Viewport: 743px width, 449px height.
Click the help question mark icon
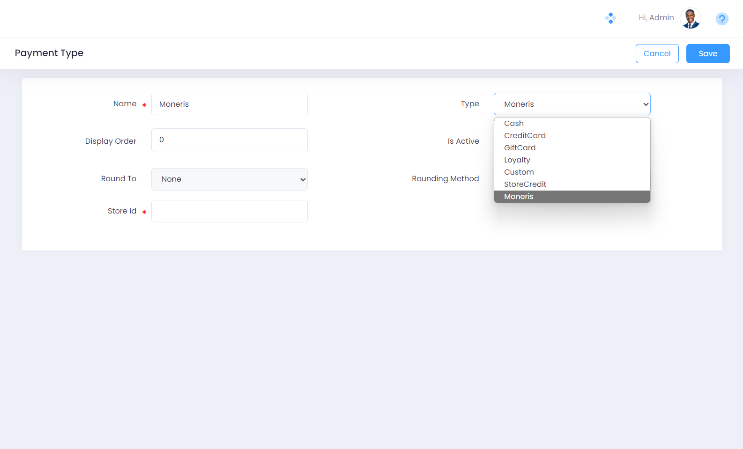(721, 19)
